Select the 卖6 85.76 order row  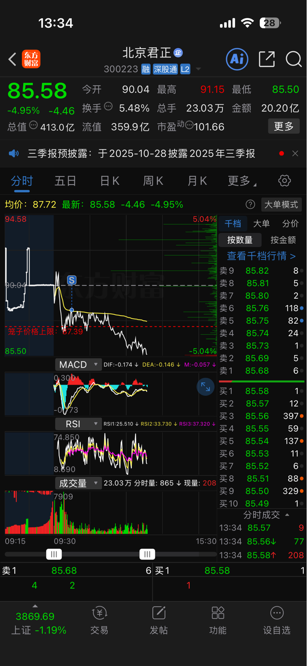tap(261, 308)
